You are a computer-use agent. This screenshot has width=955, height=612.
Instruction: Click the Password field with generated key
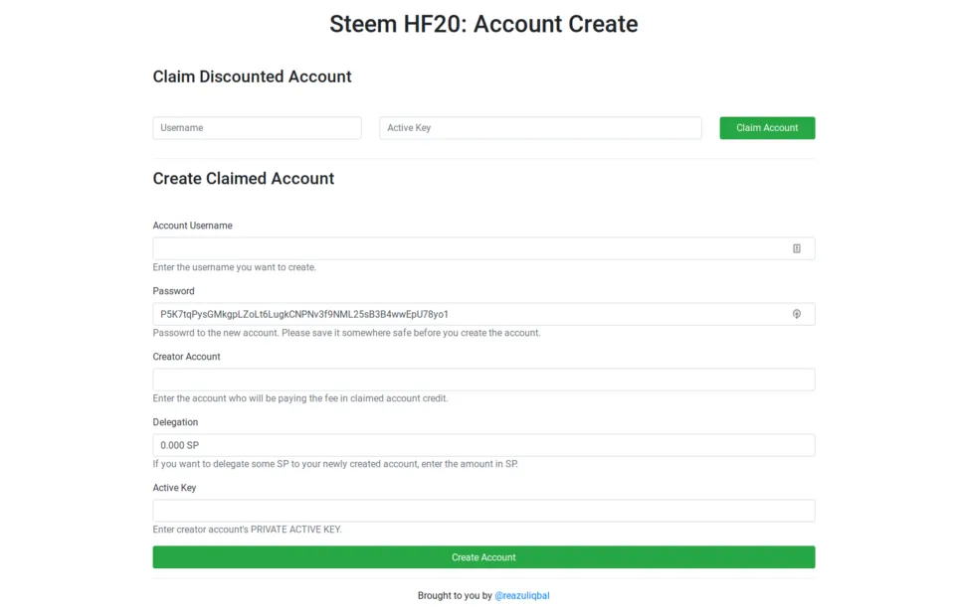[483, 314]
